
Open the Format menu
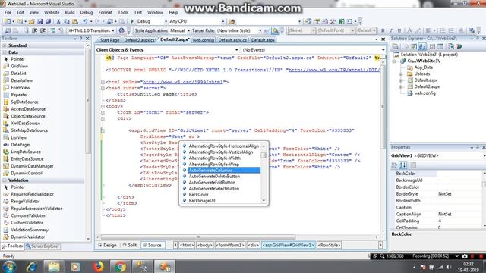[x=105, y=12]
